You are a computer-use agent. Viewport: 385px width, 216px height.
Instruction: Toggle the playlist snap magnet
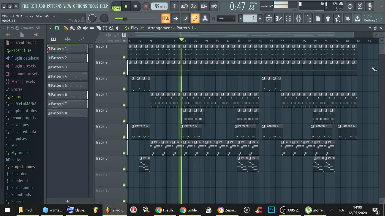click(x=57, y=28)
